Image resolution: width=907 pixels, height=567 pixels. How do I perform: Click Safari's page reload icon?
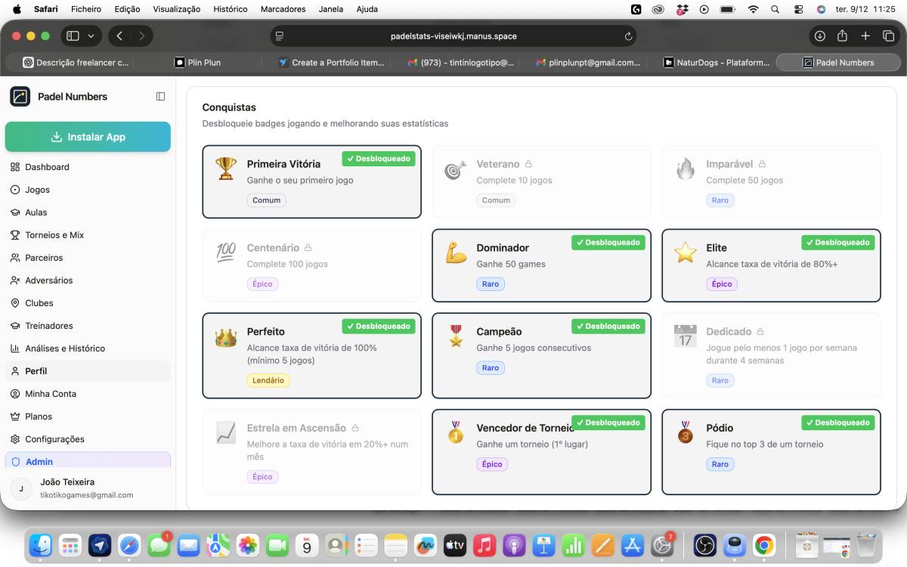(x=628, y=36)
